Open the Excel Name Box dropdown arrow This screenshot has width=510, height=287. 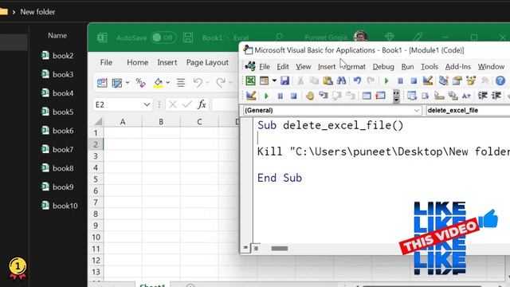click(147, 104)
